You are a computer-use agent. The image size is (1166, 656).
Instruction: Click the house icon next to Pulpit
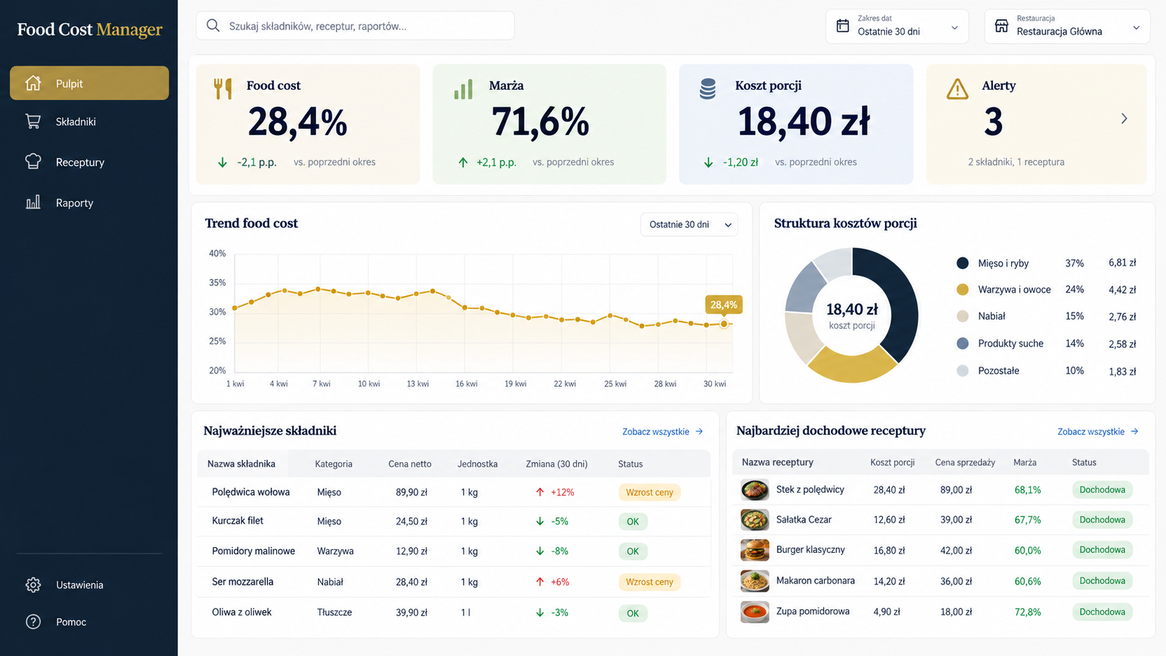click(33, 83)
